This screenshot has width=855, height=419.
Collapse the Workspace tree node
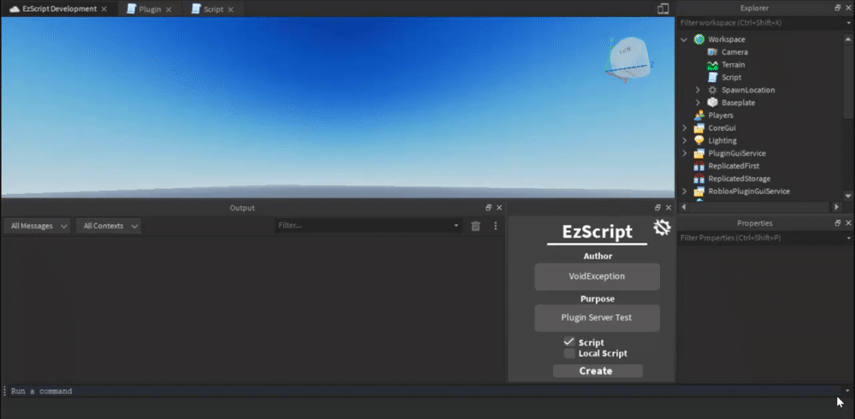click(684, 40)
